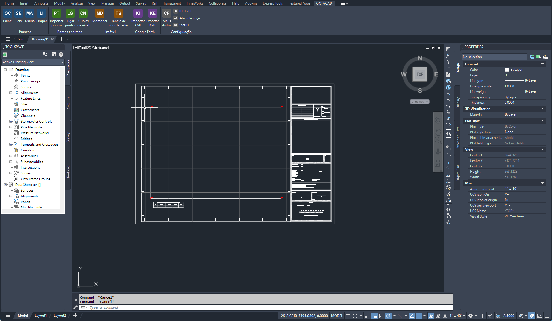Click the ID do PC button
Image resolution: width=552 pixels, height=321 pixels.
[x=183, y=11]
